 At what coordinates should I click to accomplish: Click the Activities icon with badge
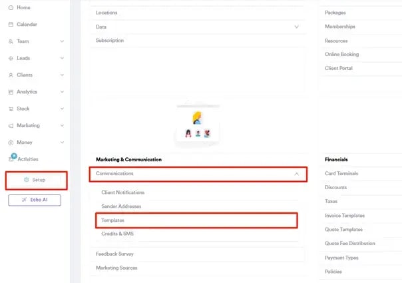(x=11, y=158)
